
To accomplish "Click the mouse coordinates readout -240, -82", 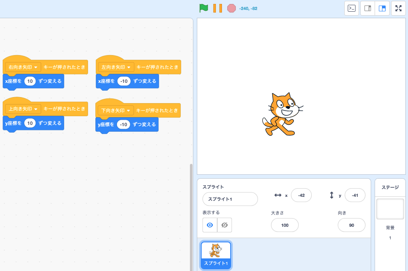I will pos(248,9).
